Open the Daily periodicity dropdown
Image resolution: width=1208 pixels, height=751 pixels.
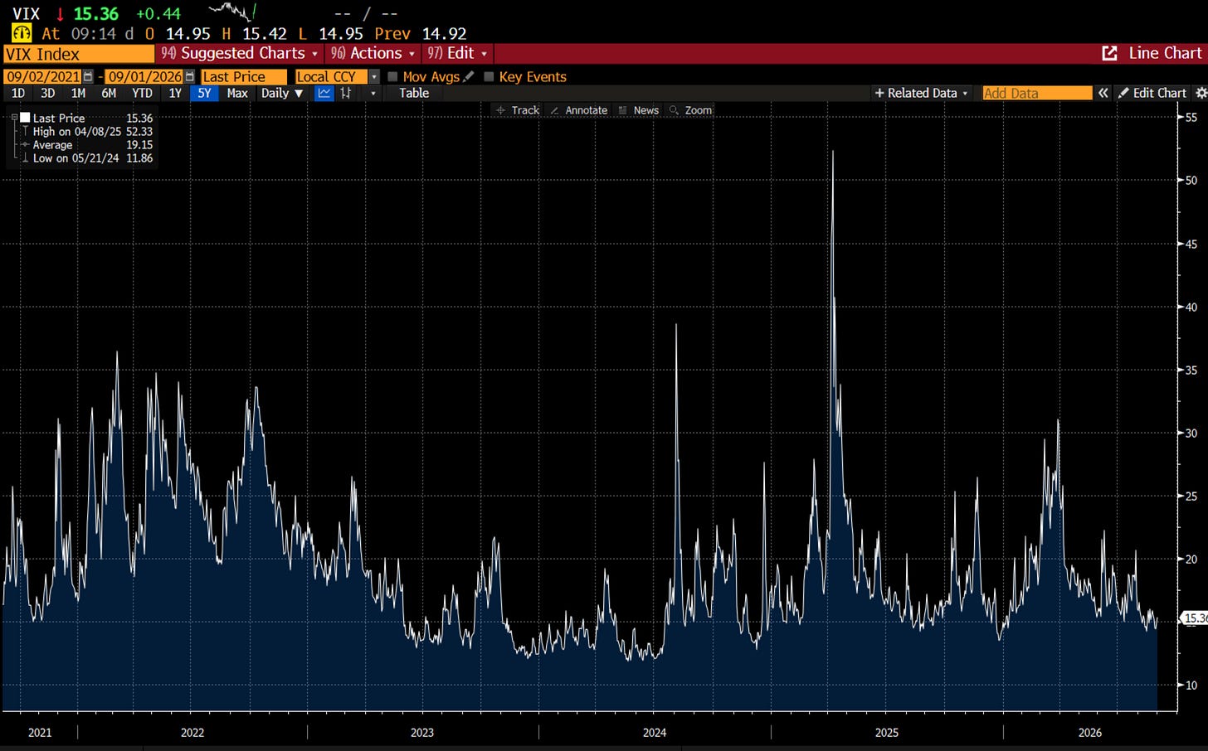click(x=282, y=93)
